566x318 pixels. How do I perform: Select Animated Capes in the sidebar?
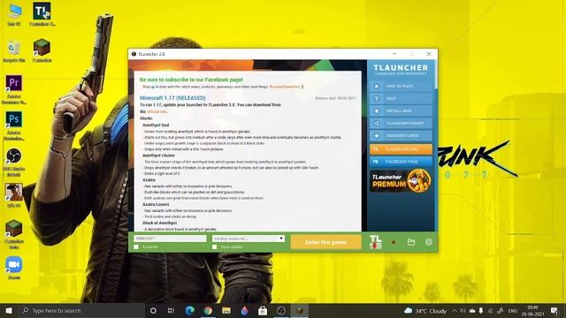[x=401, y=135]
